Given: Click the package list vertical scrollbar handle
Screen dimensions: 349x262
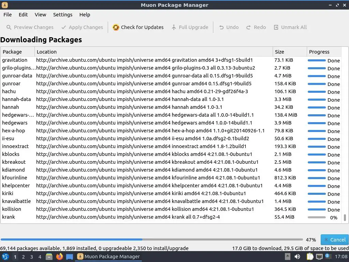Looking at the screenshot, I should 345,218.
